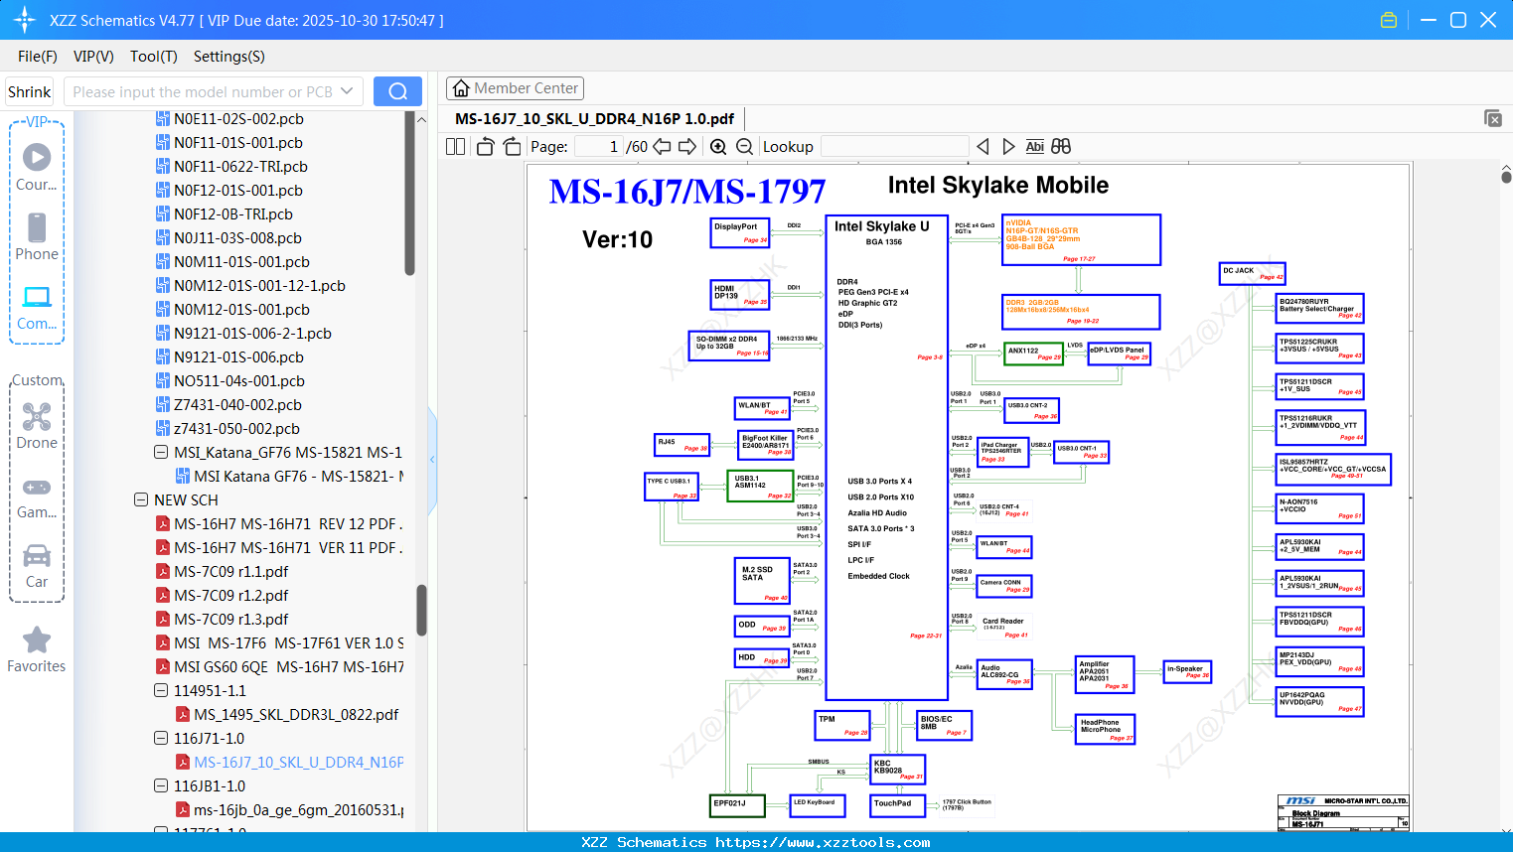The image size is (1513, 852).
Task: Click the file tree vertical scrollbar thumb
Action: pyautogui.click(x=421, y=610)
